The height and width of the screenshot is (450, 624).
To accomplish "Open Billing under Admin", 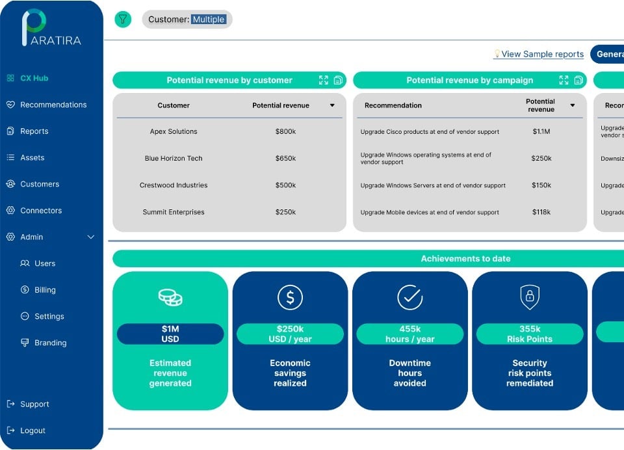I will [x=45, y=290].
